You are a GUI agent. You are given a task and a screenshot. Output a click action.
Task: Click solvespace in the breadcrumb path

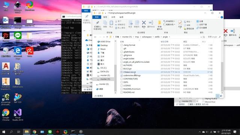tap(147, 37)
